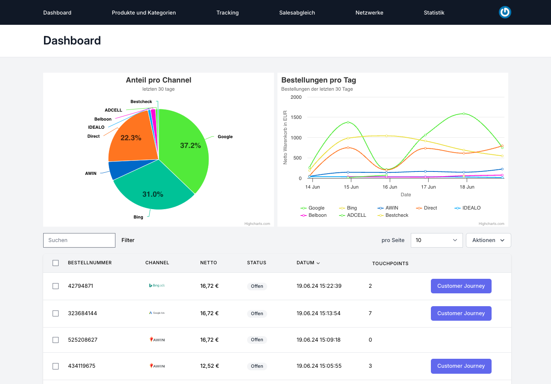
Task: Toggle Google series in chart legend
Action: [312, 208]
